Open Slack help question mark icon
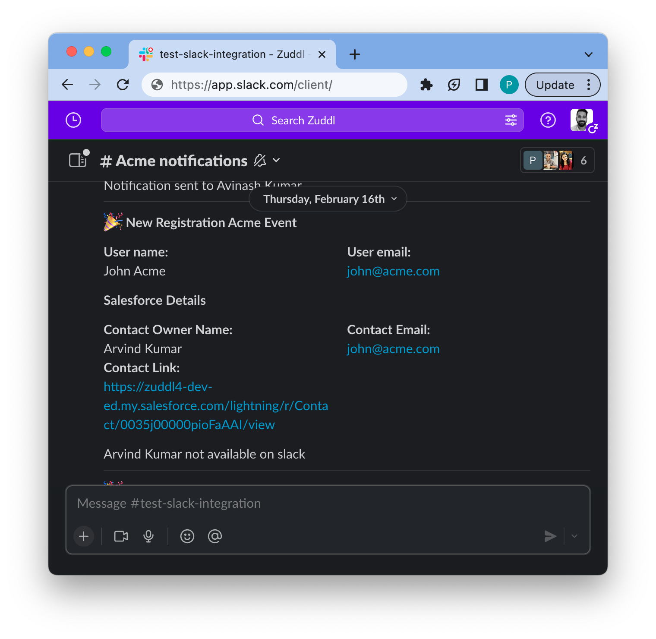 tap(548, 120)
